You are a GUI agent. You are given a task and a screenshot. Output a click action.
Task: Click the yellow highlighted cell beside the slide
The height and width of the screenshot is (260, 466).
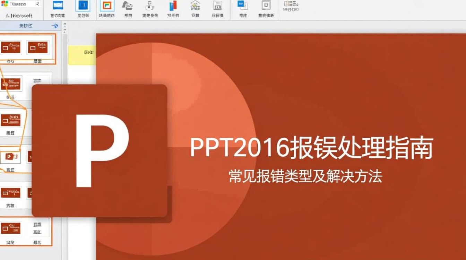pos(82,55)
